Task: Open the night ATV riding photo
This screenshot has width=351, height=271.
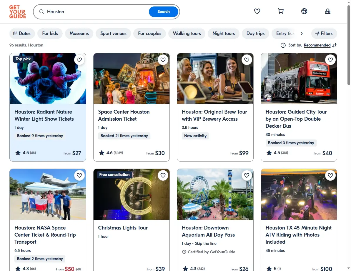Action: click(299, 194)
